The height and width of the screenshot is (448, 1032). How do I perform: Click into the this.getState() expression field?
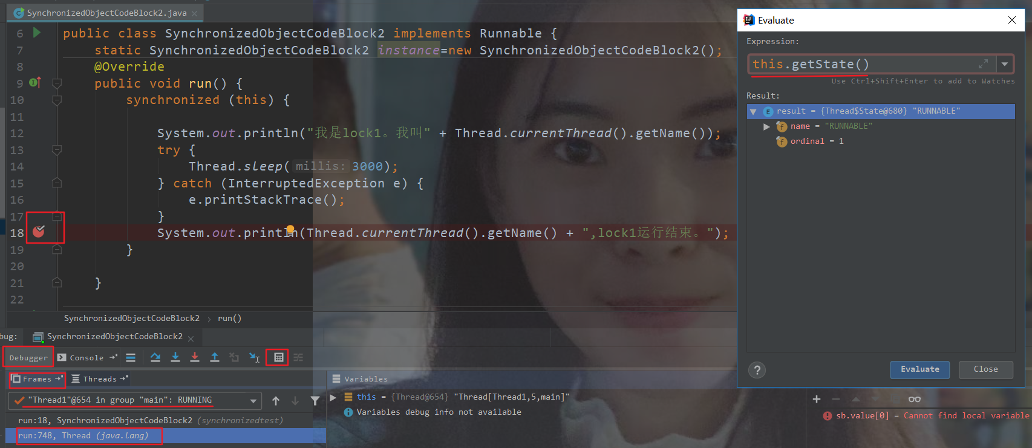[x=859, y=64]
